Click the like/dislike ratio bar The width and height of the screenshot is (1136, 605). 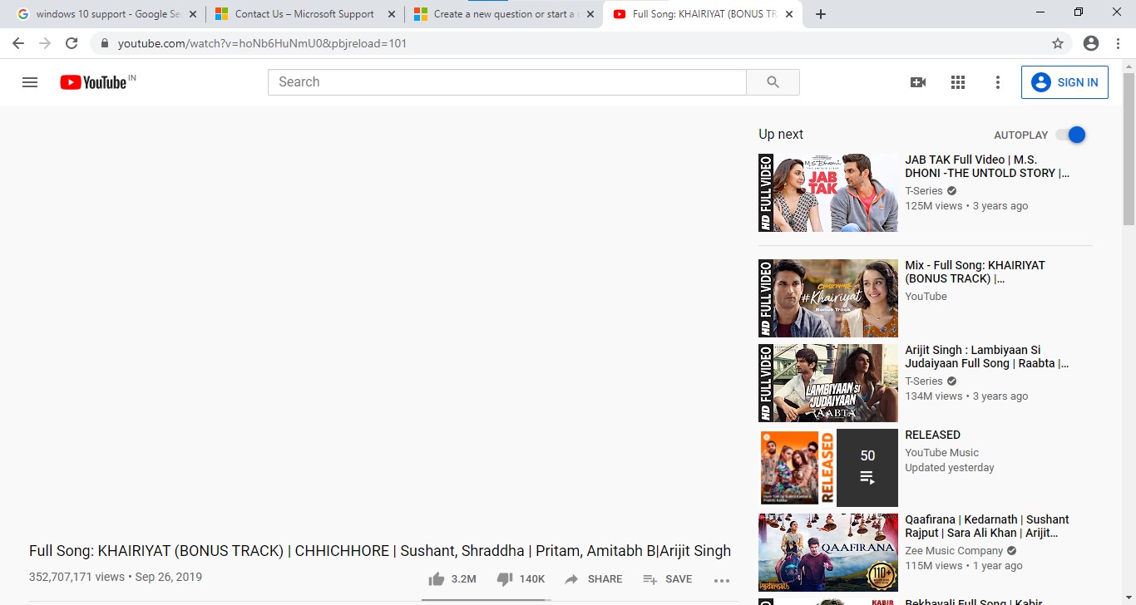click(485, 599)
